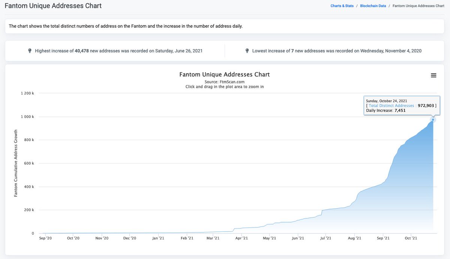Click the Dec '20 x-axis label
Screen dimensions: 450x259
pos(129,238)
